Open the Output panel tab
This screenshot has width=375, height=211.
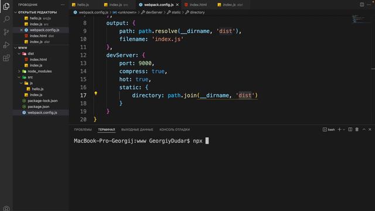(137, 130)
